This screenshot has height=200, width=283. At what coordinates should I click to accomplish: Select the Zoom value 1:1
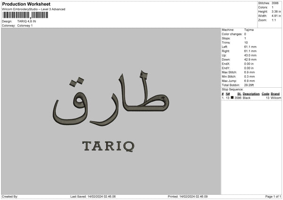point(274,20)
